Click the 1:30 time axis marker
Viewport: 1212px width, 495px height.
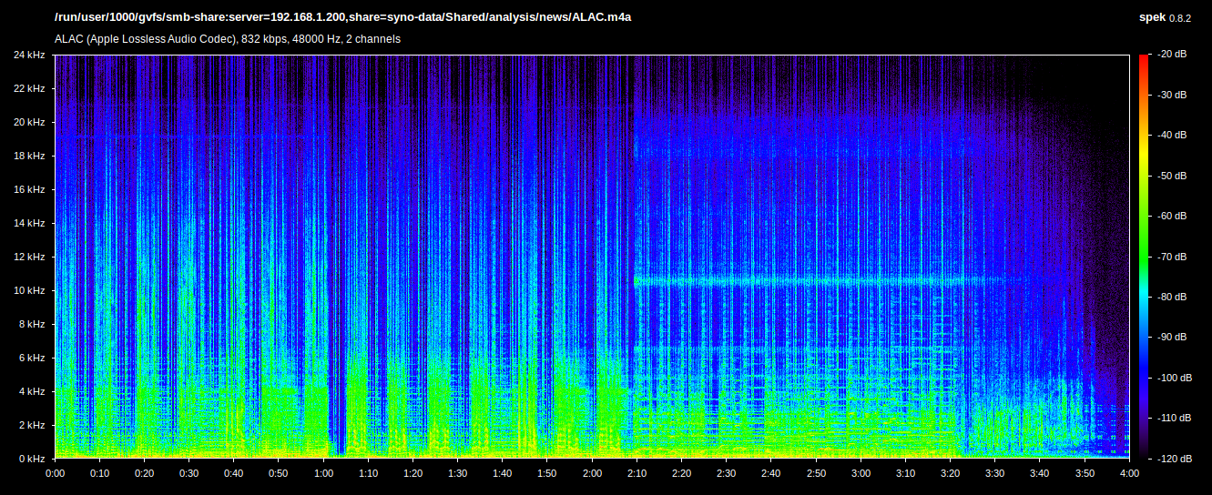tap(457, 473)
